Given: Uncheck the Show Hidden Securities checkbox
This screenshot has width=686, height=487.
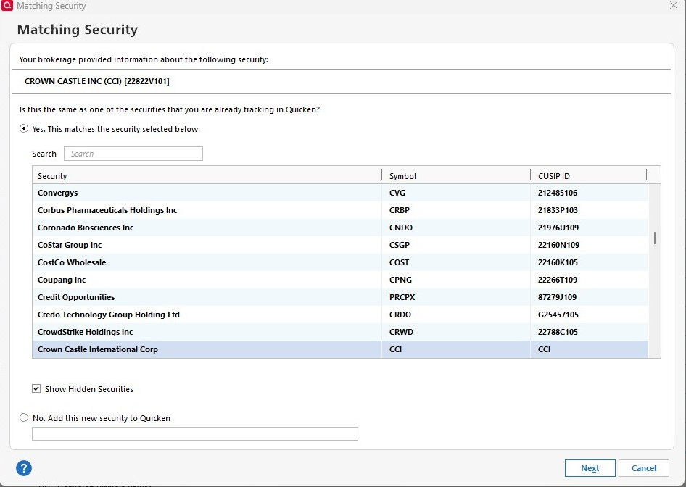Looking at the screenshot, I should 36,389.
